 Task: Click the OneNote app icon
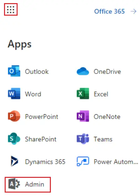(x=83, y=116)
